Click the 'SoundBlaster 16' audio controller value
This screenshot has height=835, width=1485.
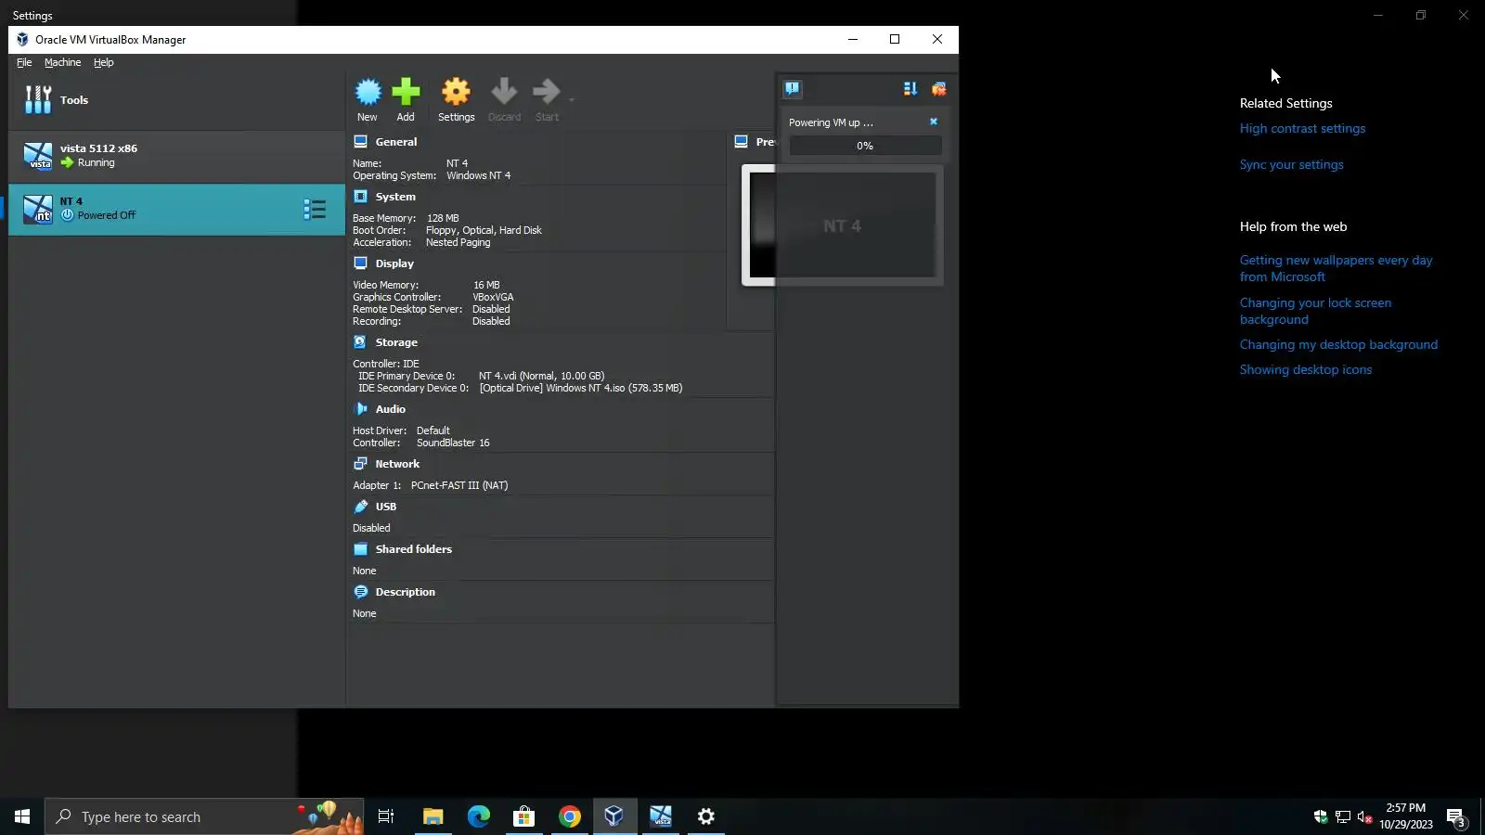coord(453,443)
